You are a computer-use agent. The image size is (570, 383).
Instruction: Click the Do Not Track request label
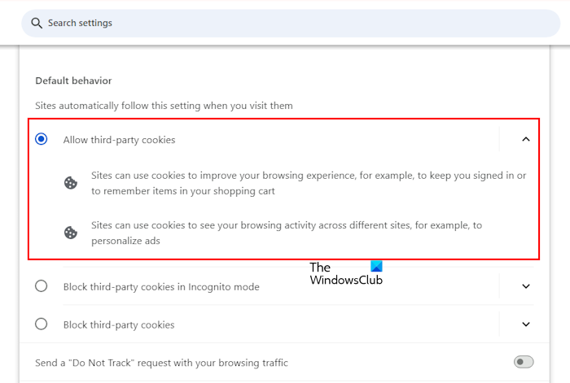point(161,363)
